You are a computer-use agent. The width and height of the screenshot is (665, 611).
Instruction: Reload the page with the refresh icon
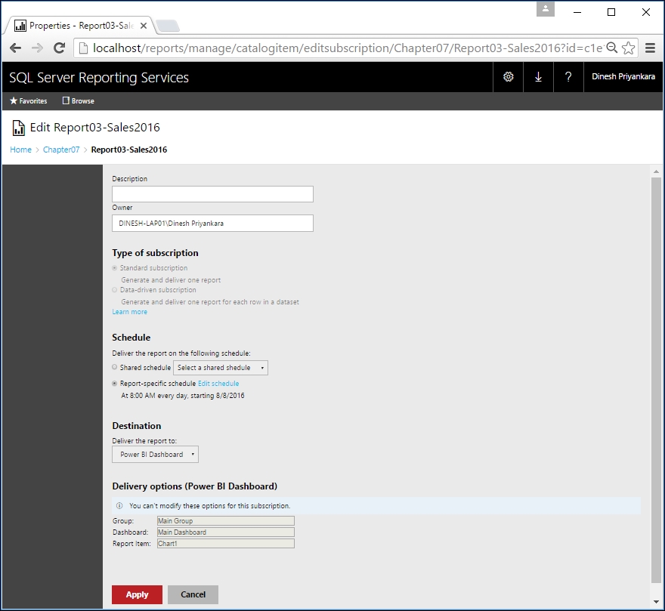pos(60,47)
